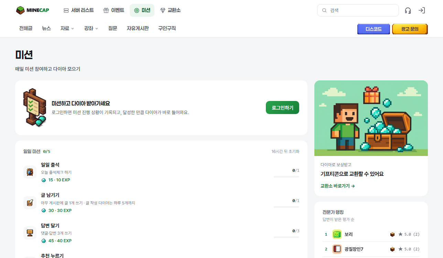Follow the 교환소 바로가기 link
This screenshot has height=258, width=443.
(337, 186)
